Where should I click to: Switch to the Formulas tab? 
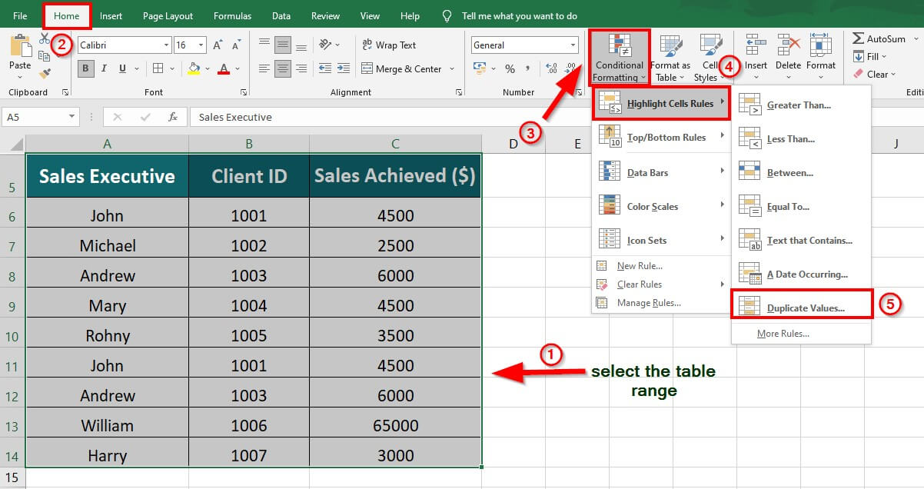coord(232,16)
